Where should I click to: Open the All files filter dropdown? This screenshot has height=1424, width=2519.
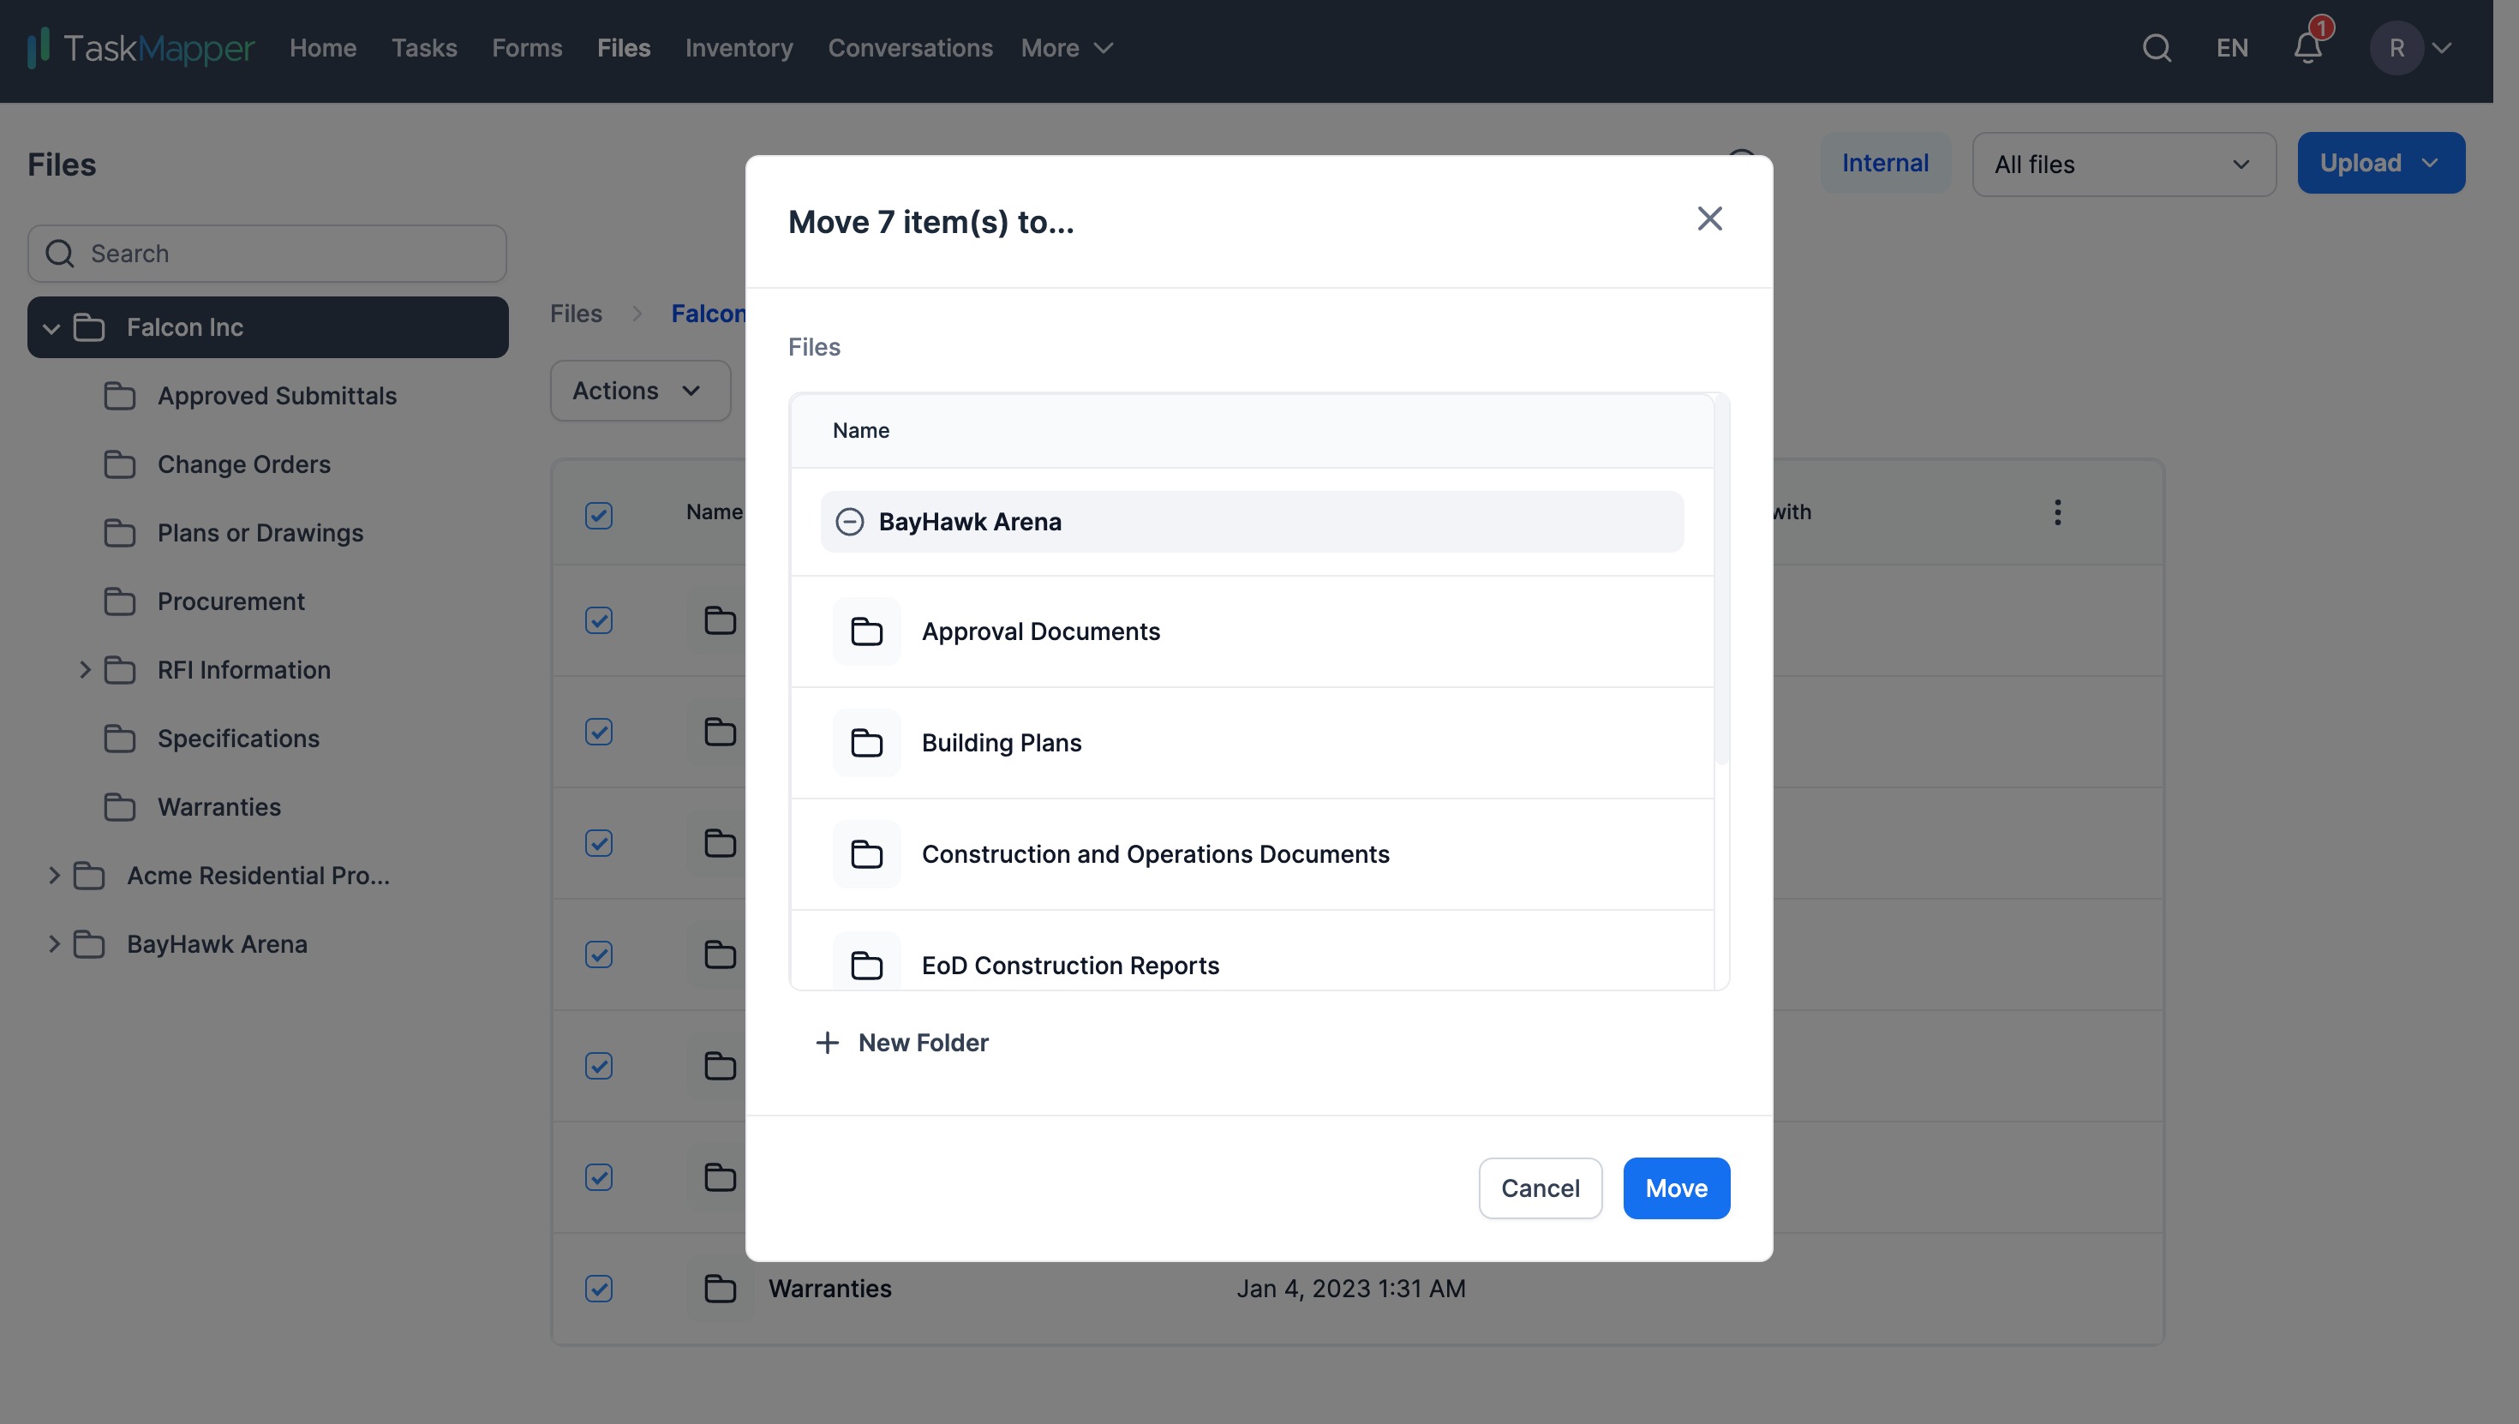[2124, 165]
